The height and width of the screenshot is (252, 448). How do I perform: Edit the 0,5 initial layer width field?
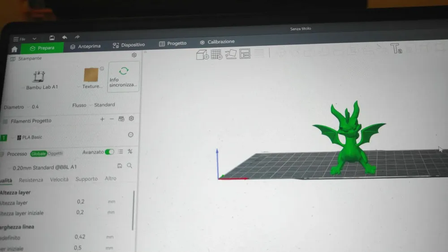(78, 248)
